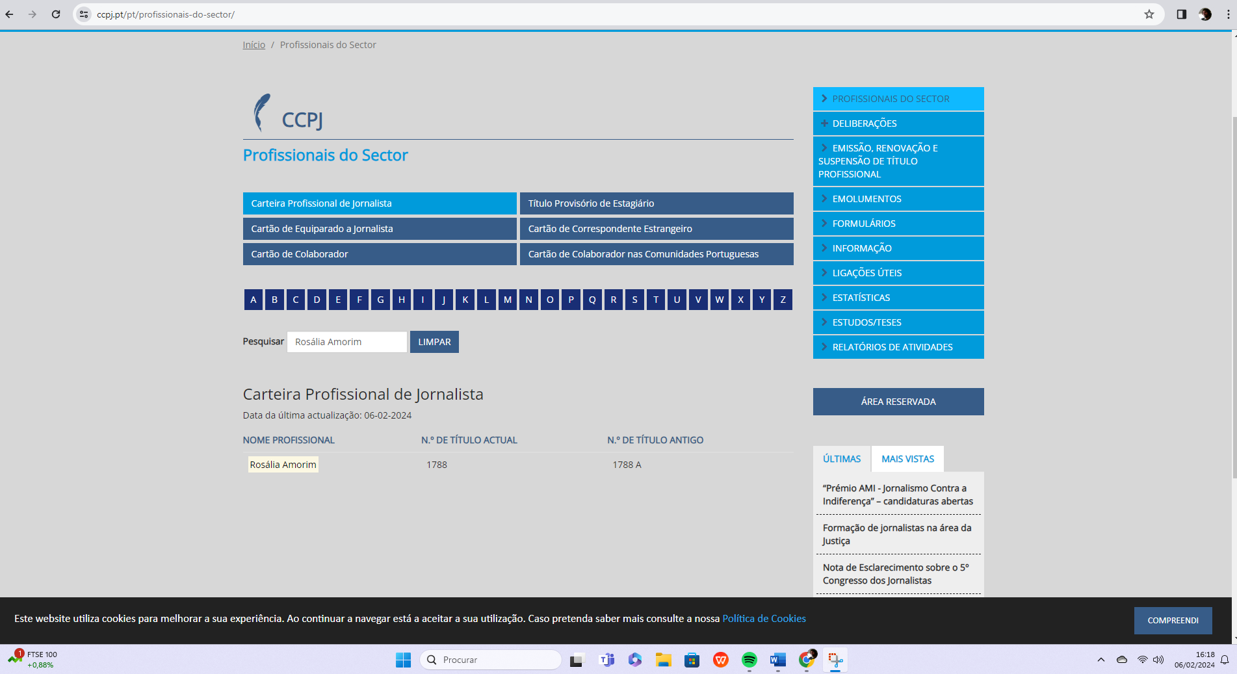Viewport: 1237px width, 674px height.
Task: Accept cookies with the Compreendi button
Action: pyautogui.click(x=1173, y=621)
